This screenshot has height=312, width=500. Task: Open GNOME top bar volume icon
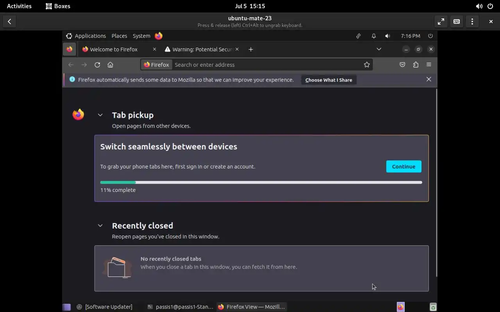(x=479, y=6)
